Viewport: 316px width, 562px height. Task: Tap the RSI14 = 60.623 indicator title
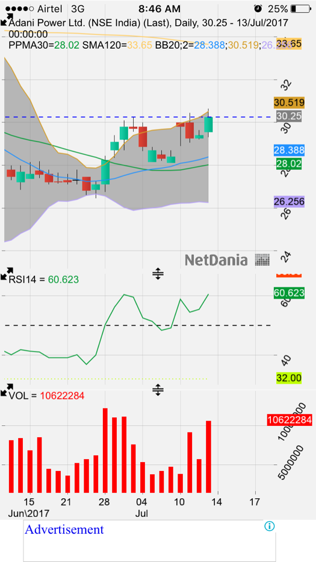pos(44,279)
